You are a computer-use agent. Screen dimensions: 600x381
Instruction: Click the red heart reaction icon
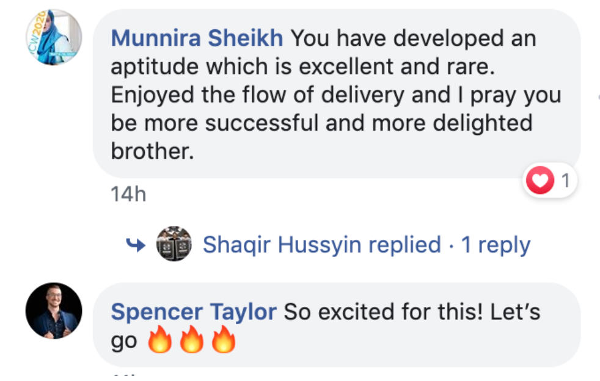pos(540,181)
